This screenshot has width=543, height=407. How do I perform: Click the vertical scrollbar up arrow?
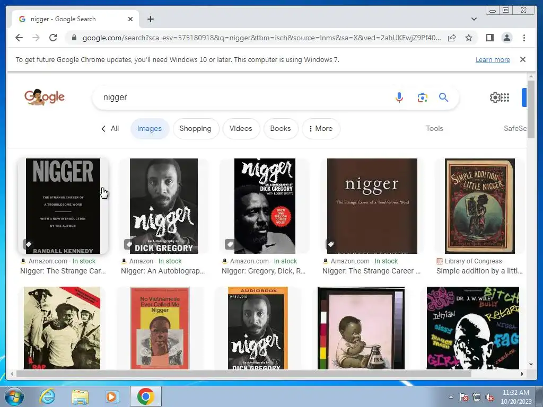pos(531,76)
